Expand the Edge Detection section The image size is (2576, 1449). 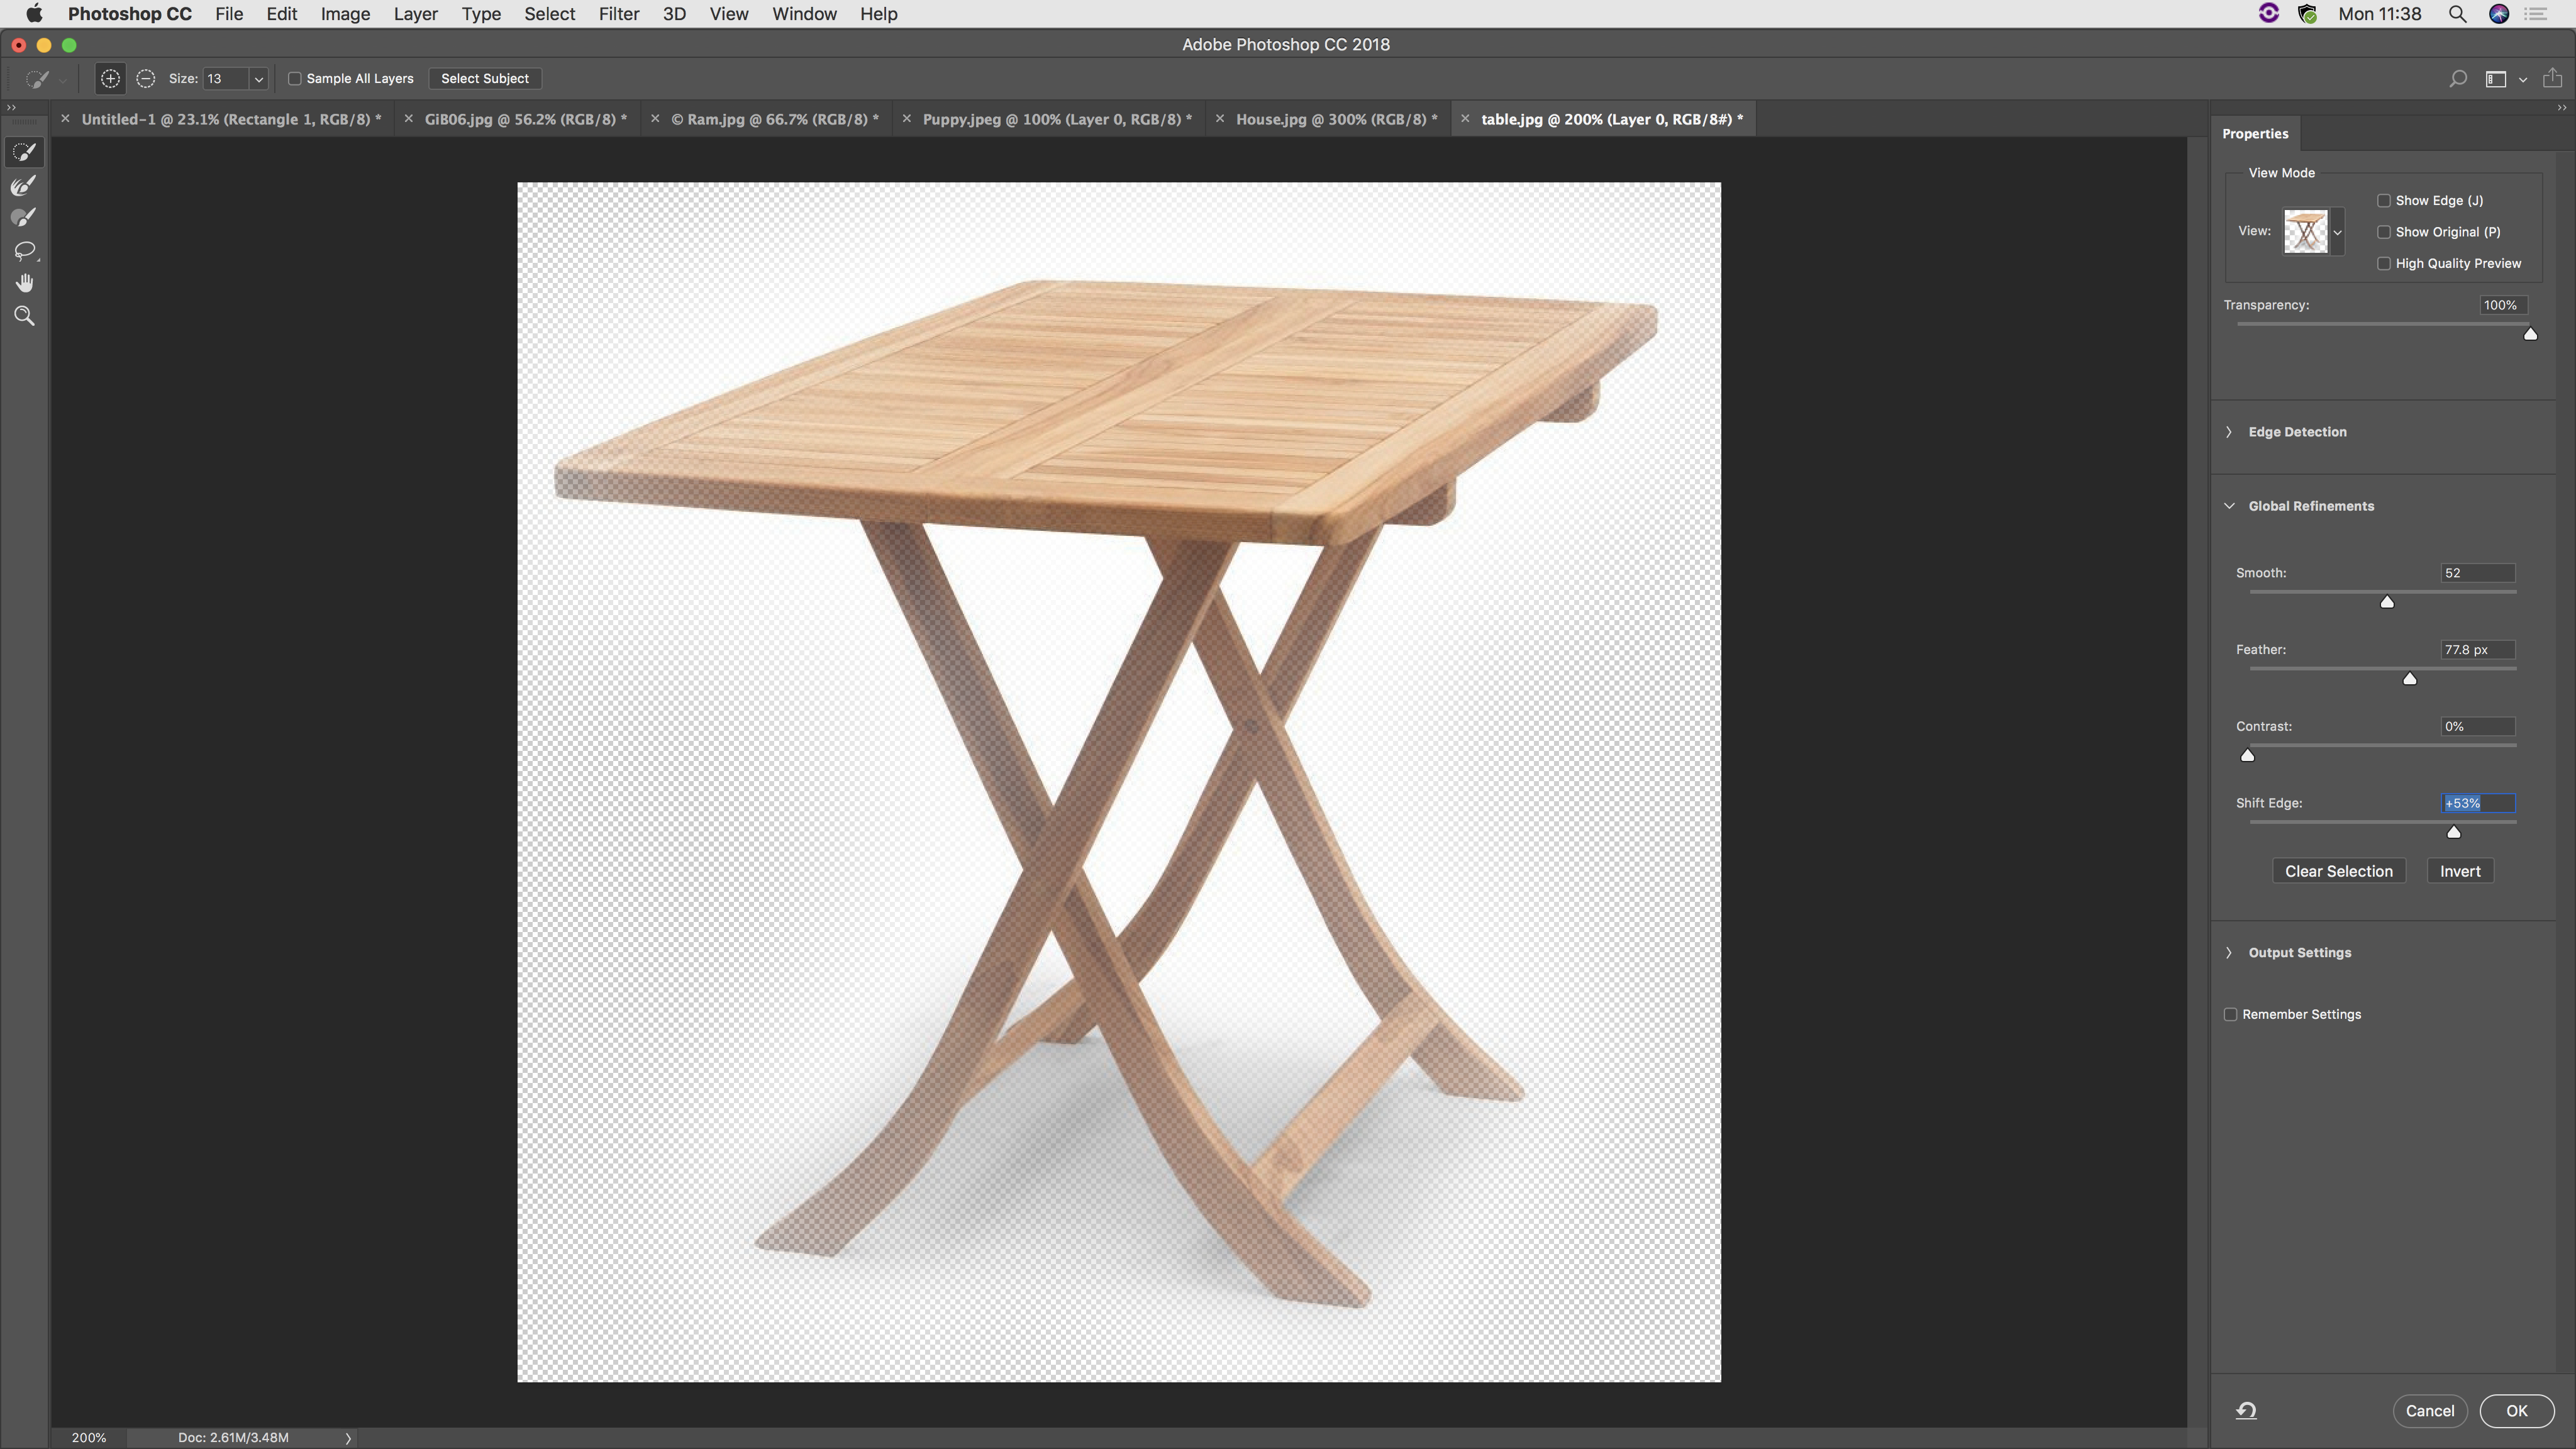pyautogui.click(x=2229, y=432)
